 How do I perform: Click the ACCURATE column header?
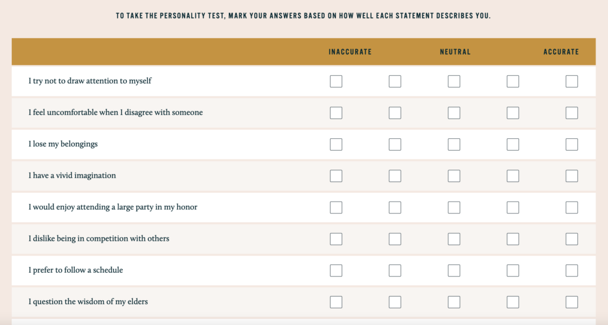pyautogui.click(x=561, y=52)
